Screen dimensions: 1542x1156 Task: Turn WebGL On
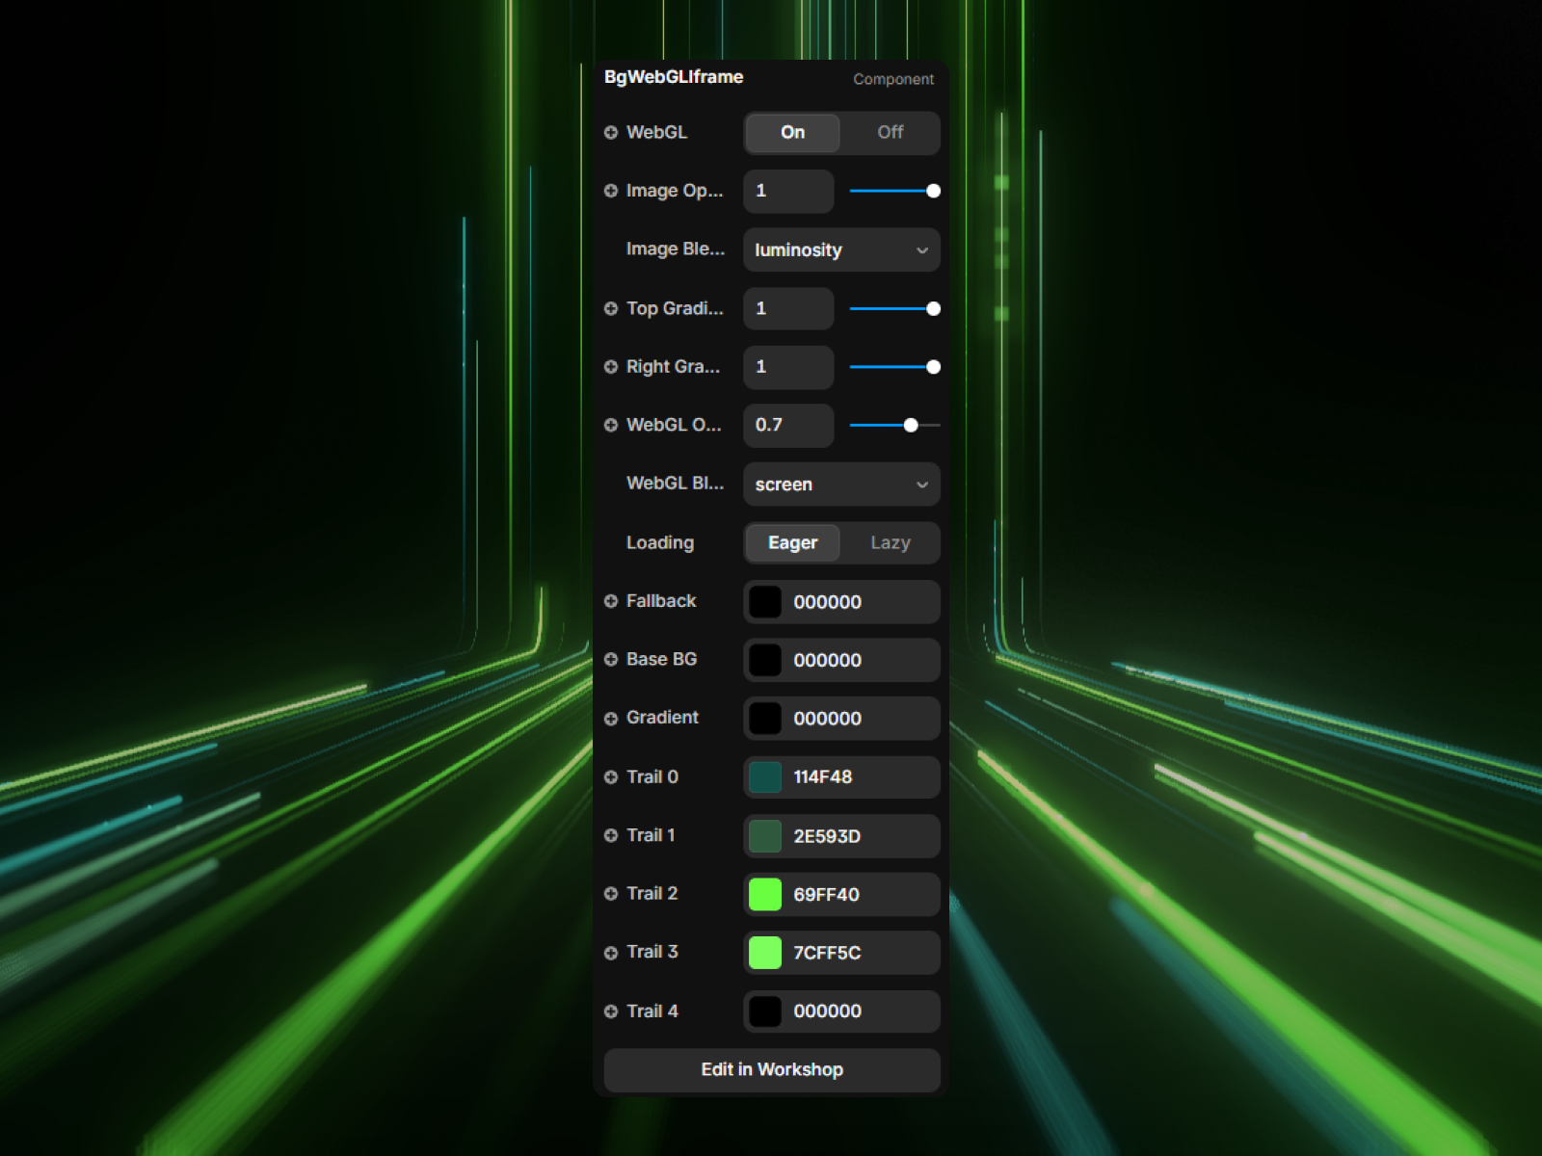pyautogui.click(x=792, y=133)
